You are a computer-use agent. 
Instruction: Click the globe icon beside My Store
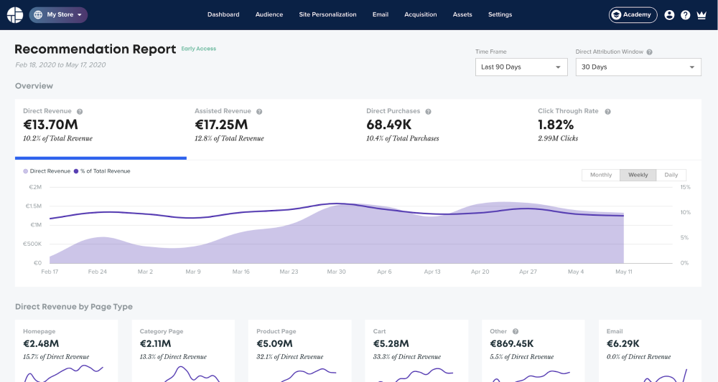tap(39, 14)
